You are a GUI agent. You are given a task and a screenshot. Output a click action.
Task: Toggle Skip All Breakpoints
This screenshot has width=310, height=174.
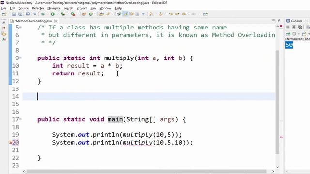tap(35, 14)
